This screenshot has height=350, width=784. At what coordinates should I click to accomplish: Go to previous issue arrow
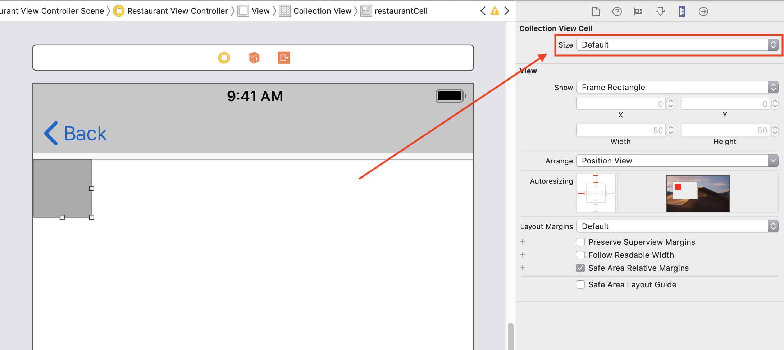tap(483, 11)
